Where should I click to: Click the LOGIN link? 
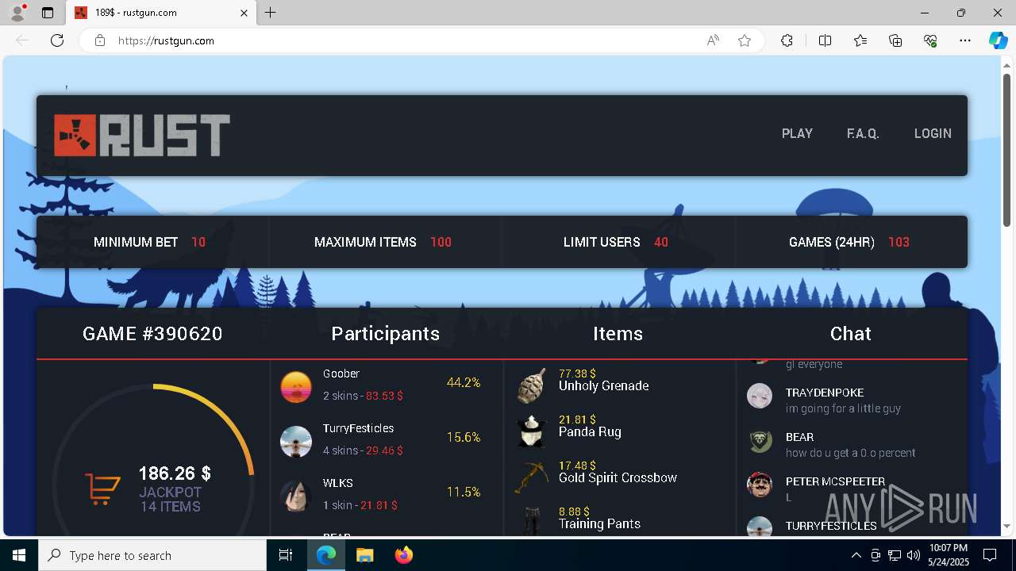coord(933,133)
